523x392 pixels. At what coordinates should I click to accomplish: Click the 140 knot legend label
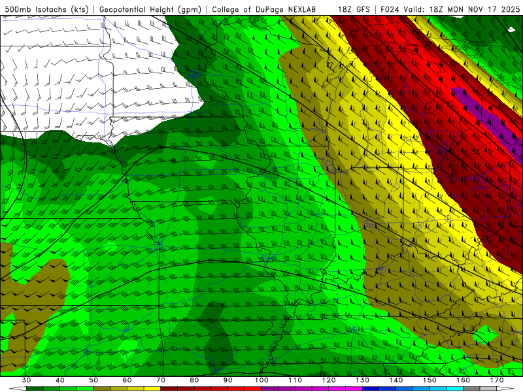tap(396, 380)
